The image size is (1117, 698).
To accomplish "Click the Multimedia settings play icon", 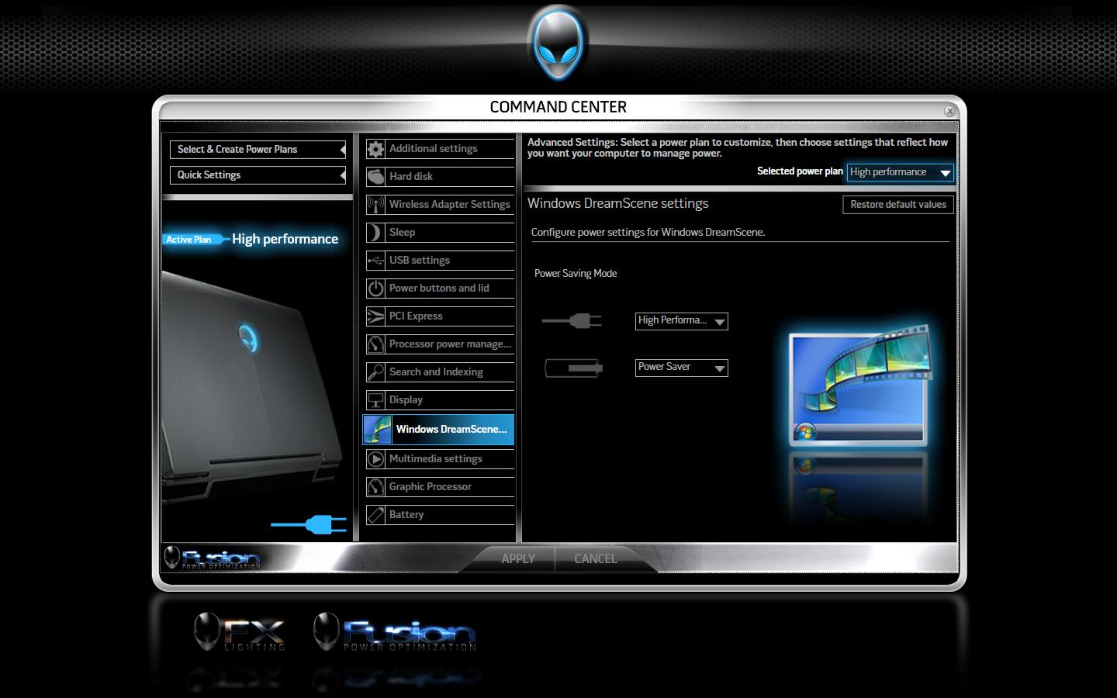I will 375,459.
